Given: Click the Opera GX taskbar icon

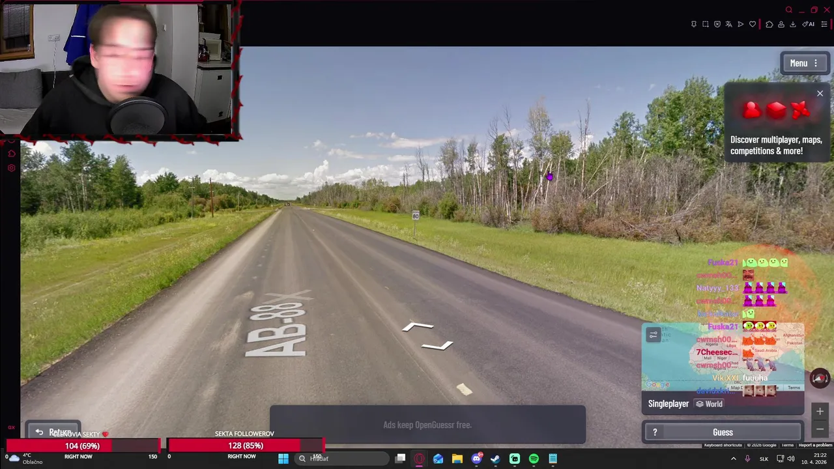Looking at the screenshot, I should pyautogui.click(x=420, y=459).
